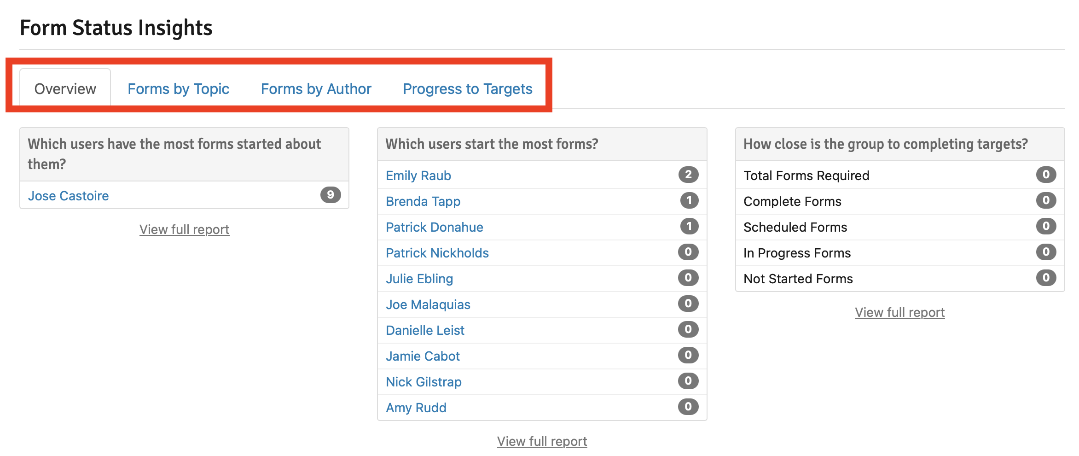
Task: Open Jose Castoire's user link
Action: 68,196
